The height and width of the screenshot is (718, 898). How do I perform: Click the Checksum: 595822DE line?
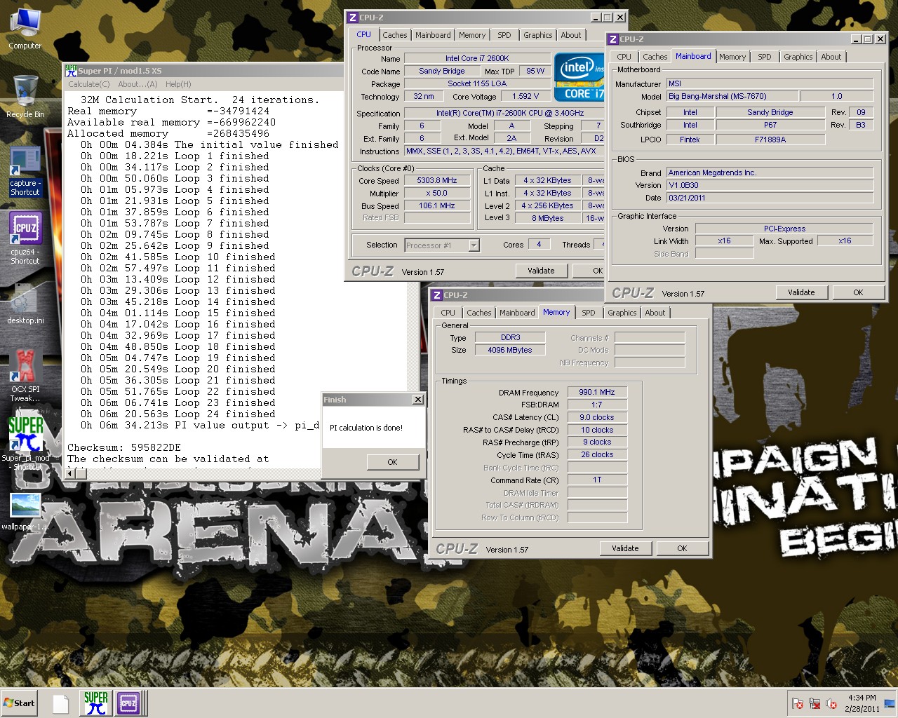tap(124, 447)
